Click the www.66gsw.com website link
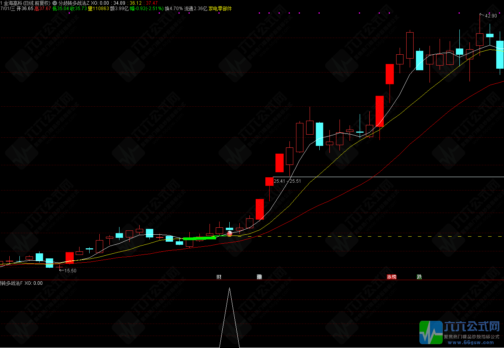The image size is (504, 348). pos(471,343)
